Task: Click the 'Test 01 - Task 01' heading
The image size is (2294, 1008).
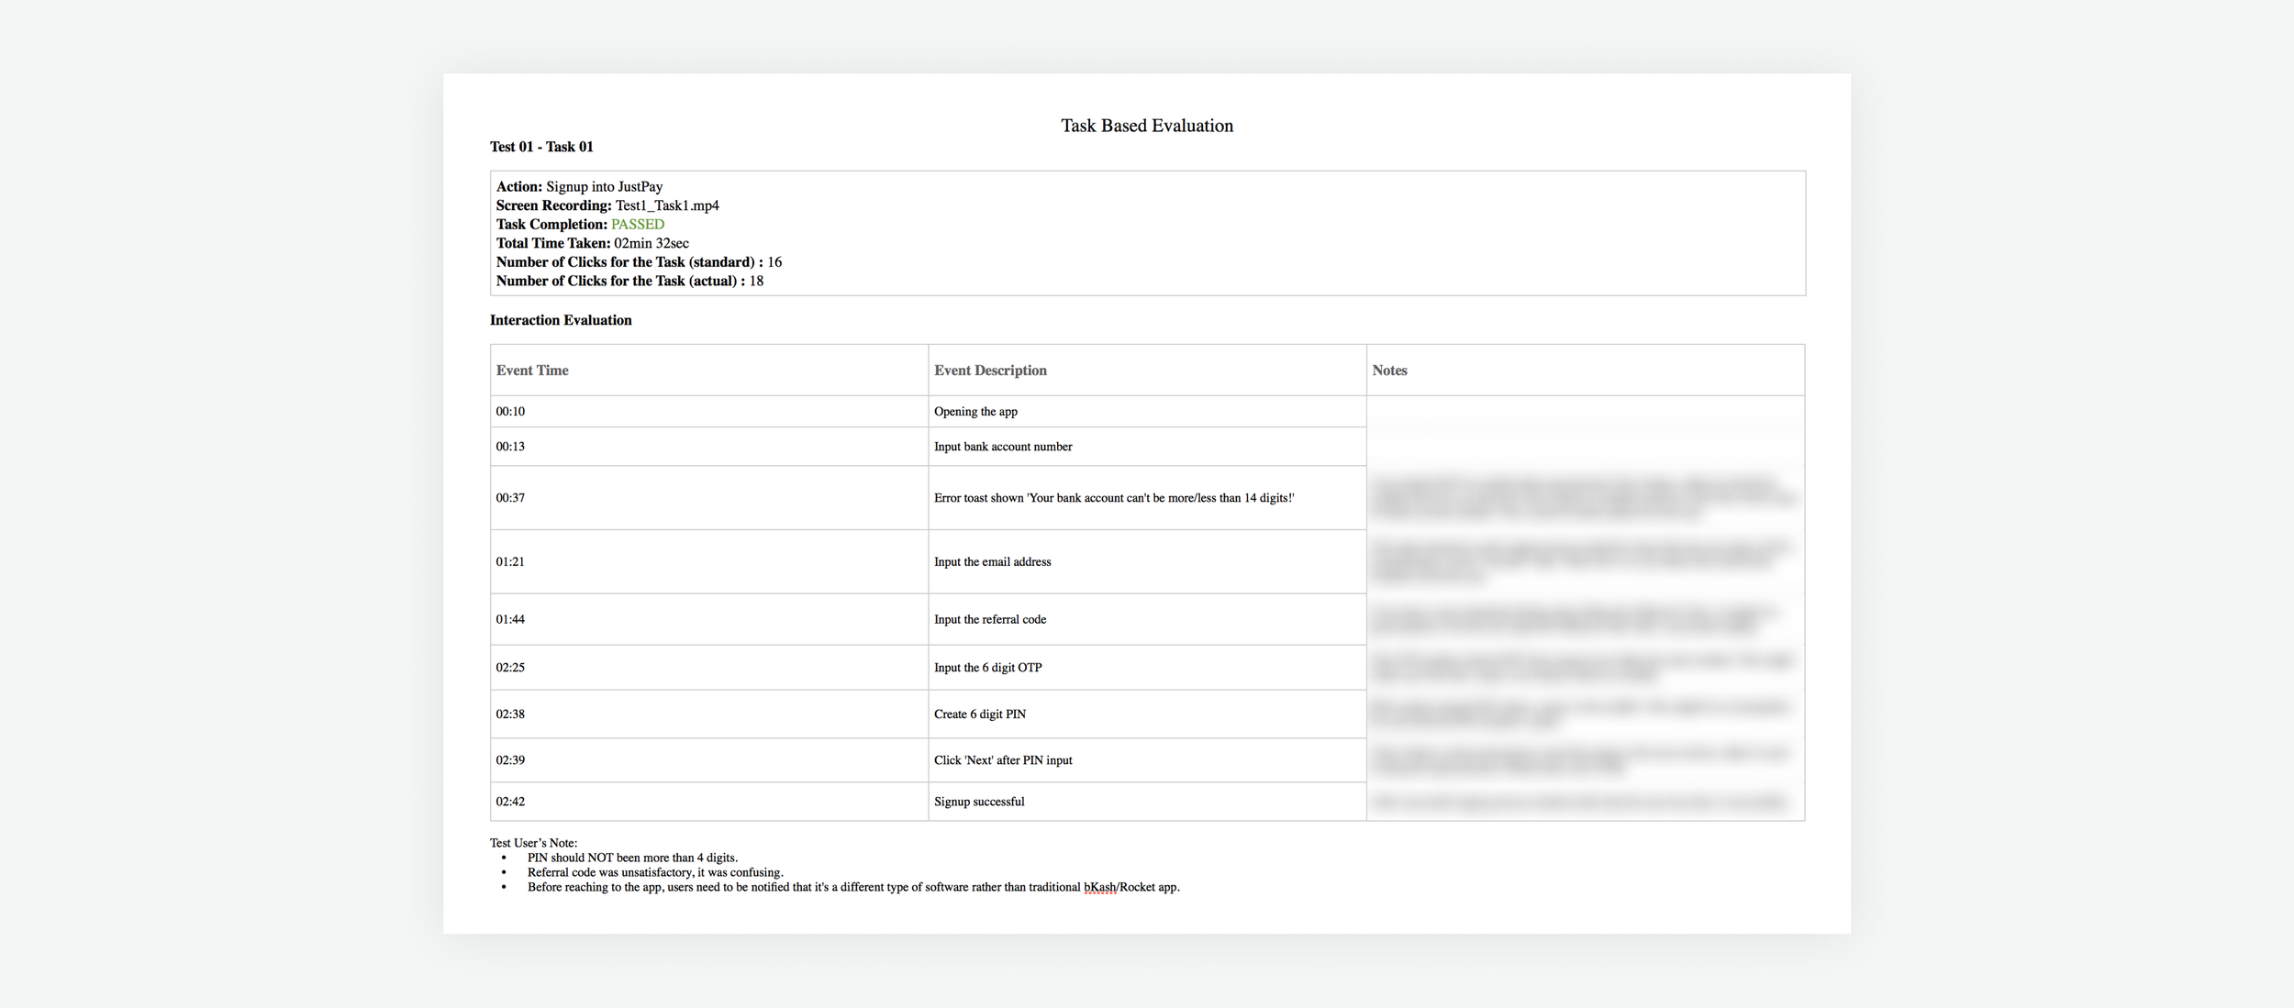Action: pyautogui.click(x=541, y=147)
